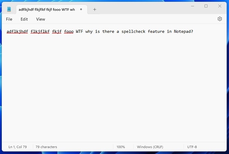The image size is (229, 154).
Task: Add a new tab with the plus button
Action: click(x=95, y=9)
